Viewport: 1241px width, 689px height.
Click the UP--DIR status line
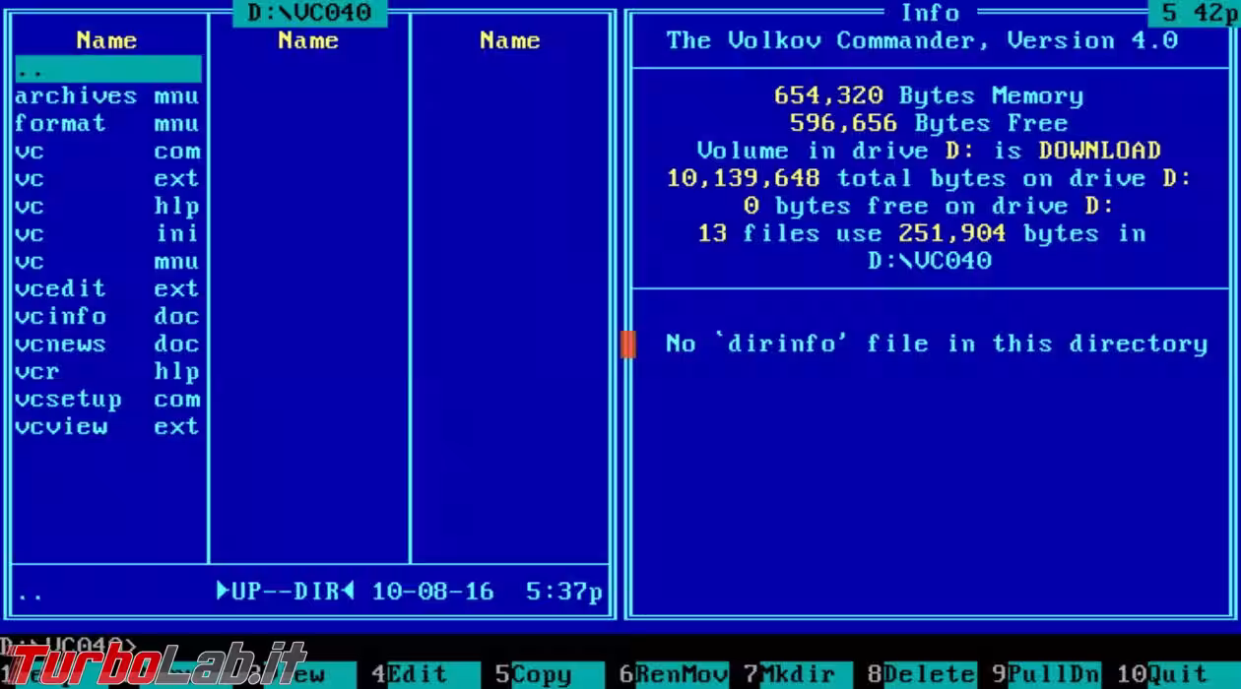[286, 592]
